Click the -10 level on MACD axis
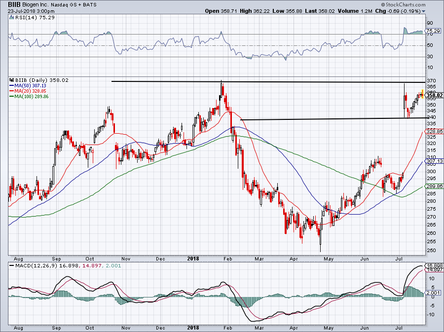 (430, 314)
